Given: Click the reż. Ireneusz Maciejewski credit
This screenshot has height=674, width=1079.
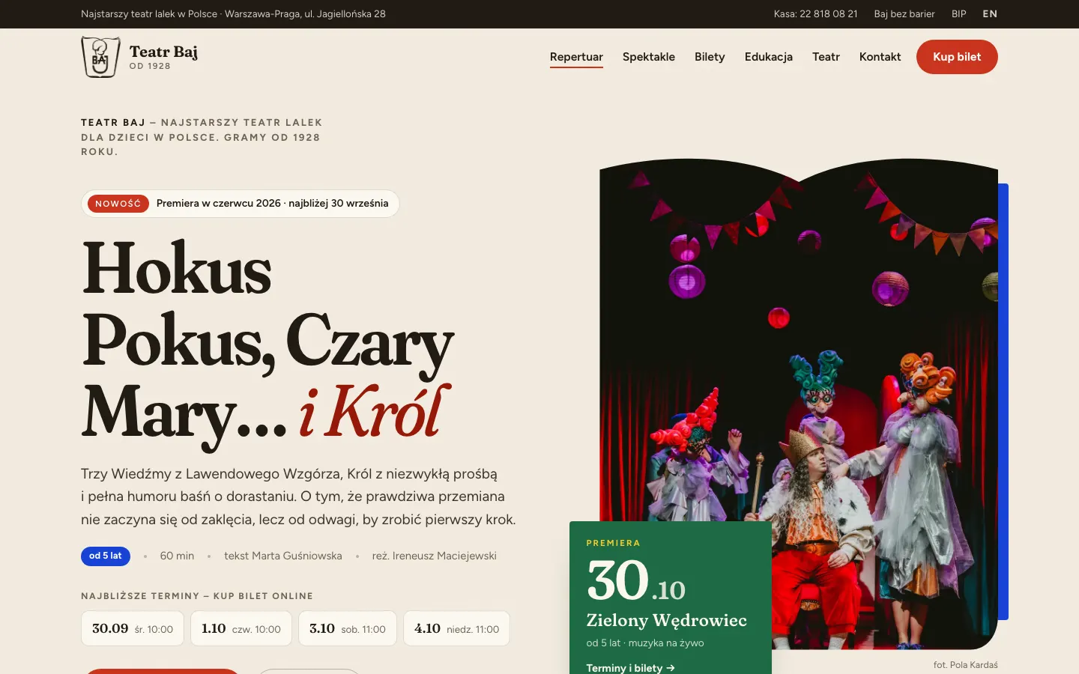Looking at the screenshot, I should (x=435, y=556).
